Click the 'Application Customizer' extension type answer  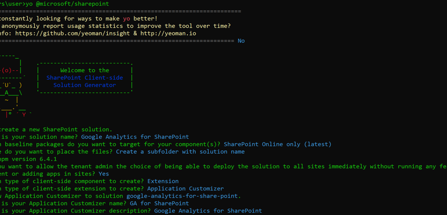click(186, 189)
